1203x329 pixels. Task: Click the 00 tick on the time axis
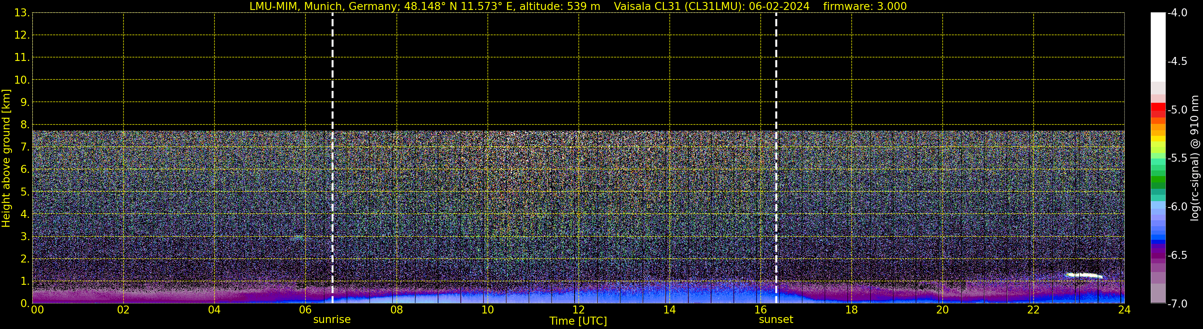tap(37, 310)
